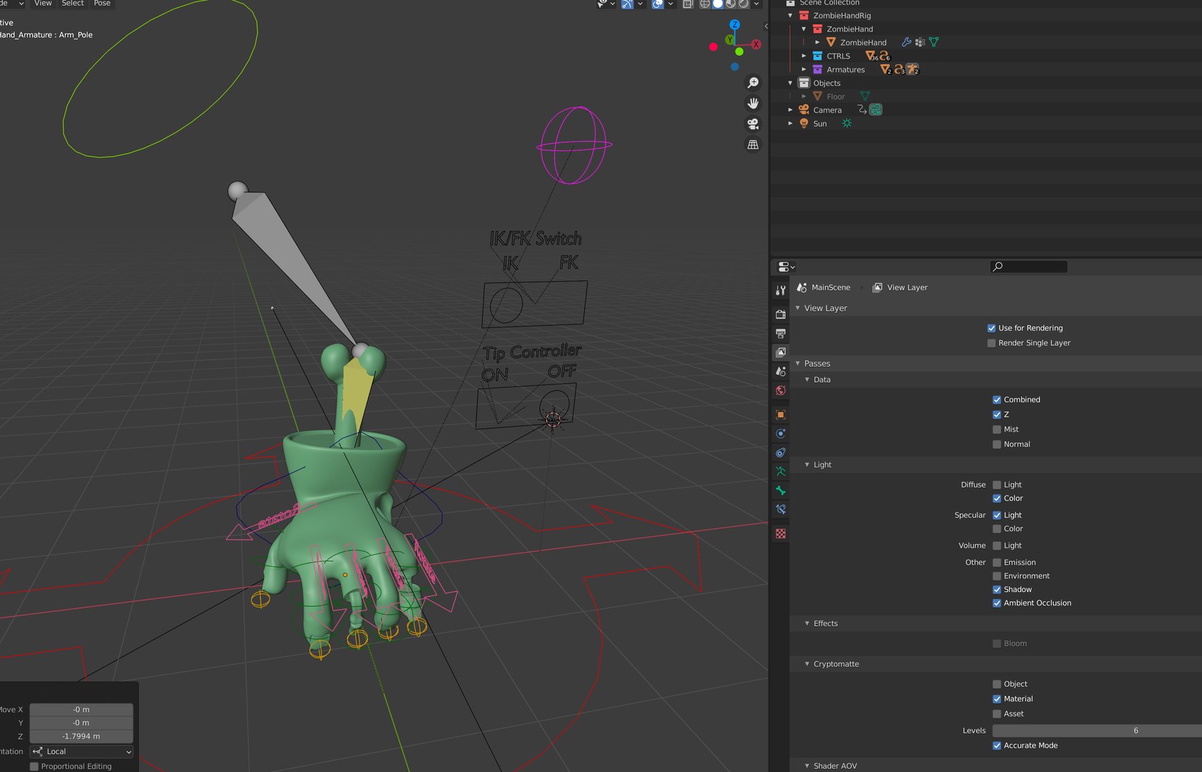Open the Object properties tab
The image size is (1202, 772).
(x=780, y=415)
